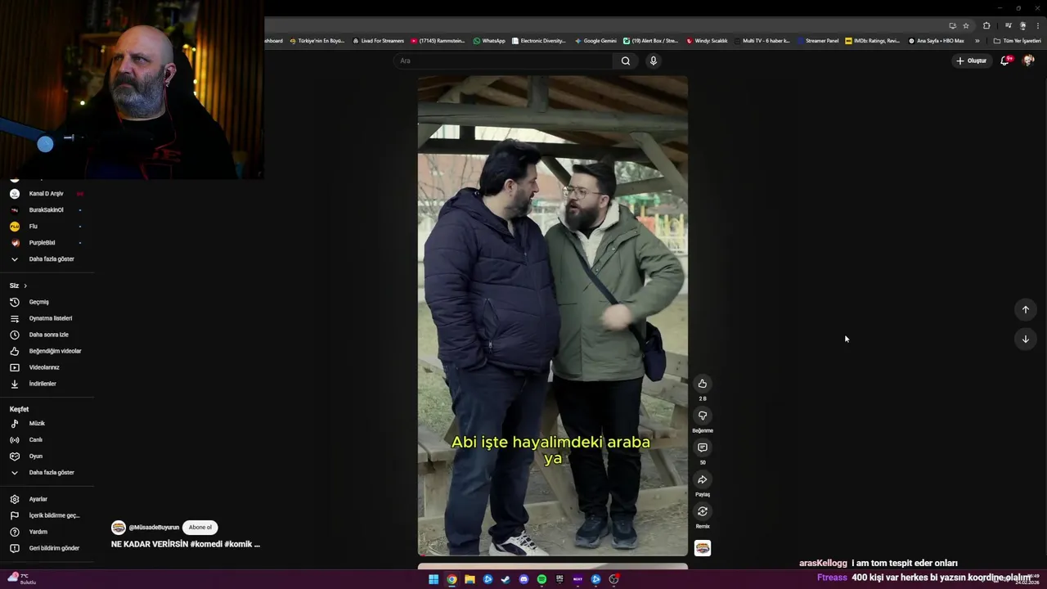Open the Windy: Sıcaklık bookmark

(x=707, y=41)
